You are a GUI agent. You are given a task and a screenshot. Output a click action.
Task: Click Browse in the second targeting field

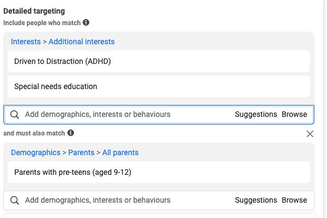(294, 200)
